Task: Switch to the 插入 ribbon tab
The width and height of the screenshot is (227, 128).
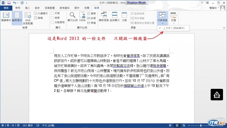Action: click(27, 8)
